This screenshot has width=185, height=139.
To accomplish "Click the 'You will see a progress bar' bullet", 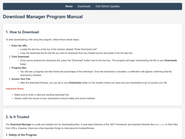I will click(96, 73).
